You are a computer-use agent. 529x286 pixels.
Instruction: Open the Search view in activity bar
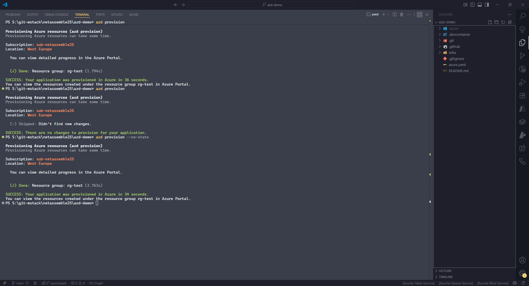[x=522, y=16]
